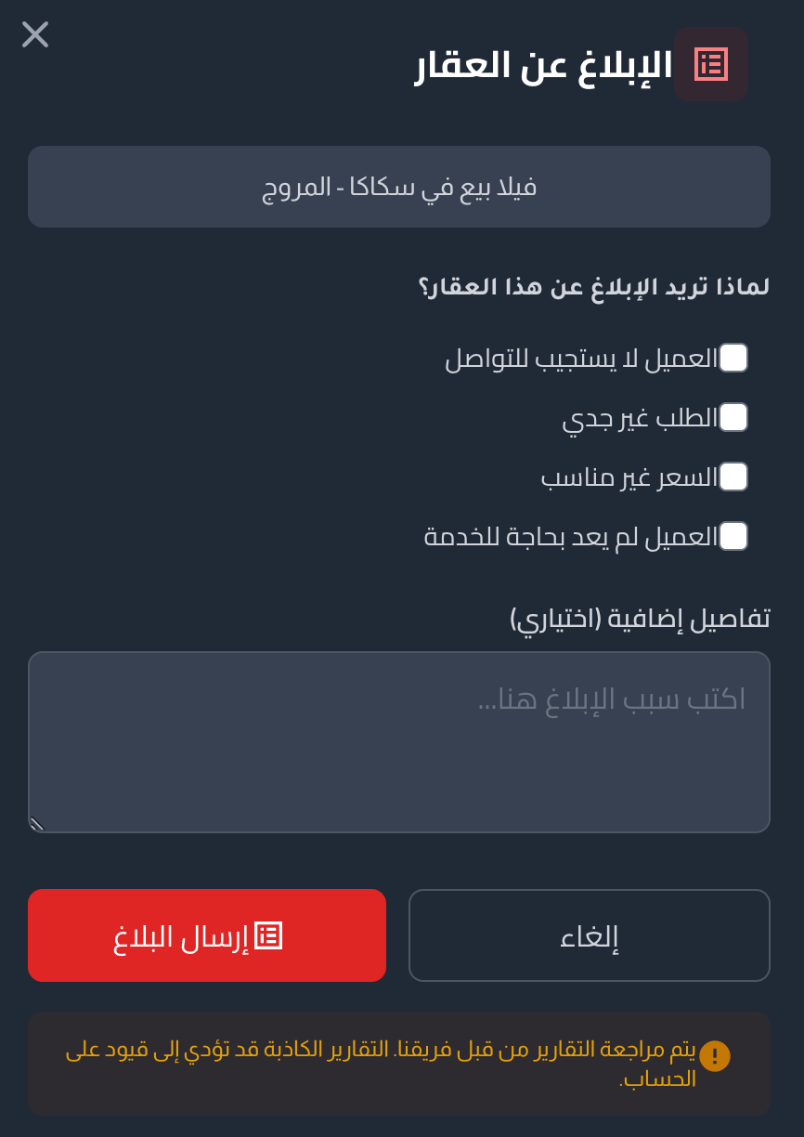Enable the الطلب غير جدي checkbox
This screenshot has width=804, height=1137.
click(x=735, y=417)
